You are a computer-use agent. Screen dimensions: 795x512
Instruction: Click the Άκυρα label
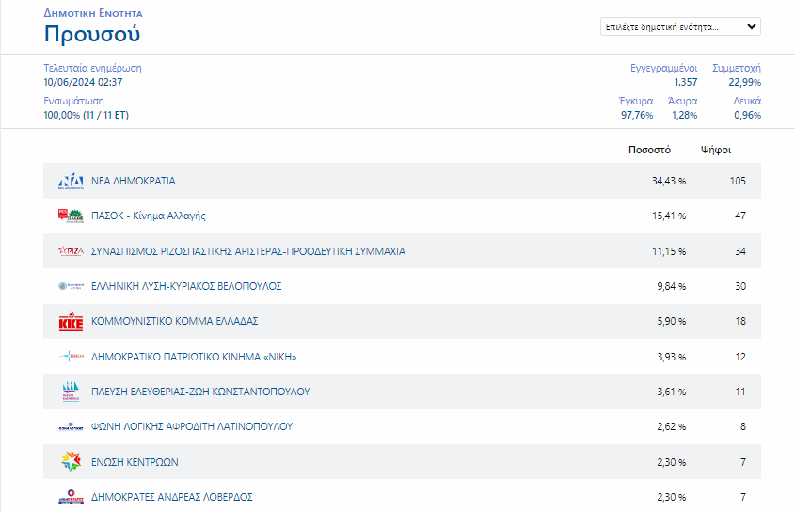click(x=682, y=101)
